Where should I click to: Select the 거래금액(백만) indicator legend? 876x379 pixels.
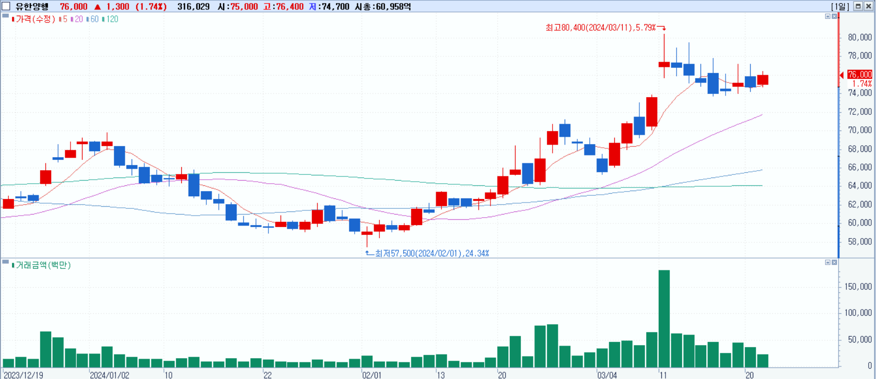click(x=41, y=265)
